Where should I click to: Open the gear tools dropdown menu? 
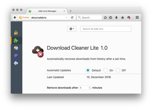[72, 29]
